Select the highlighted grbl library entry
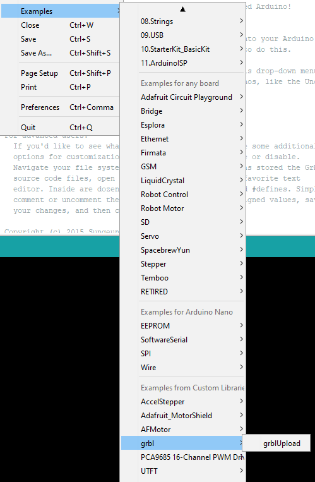The height and width of the screenshot is (482, 315). click(183, 443)
